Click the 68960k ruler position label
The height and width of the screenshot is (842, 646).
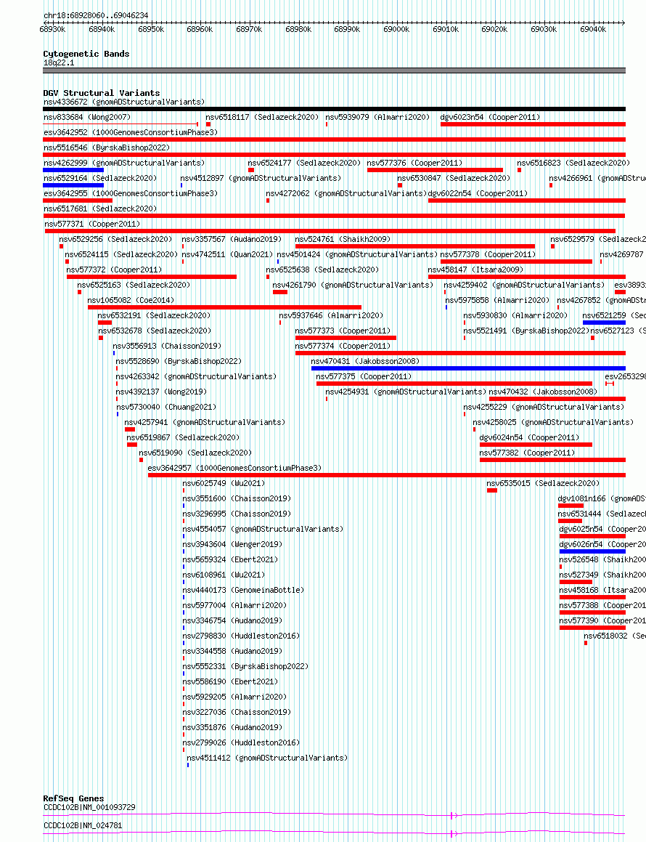coord(200,30)
